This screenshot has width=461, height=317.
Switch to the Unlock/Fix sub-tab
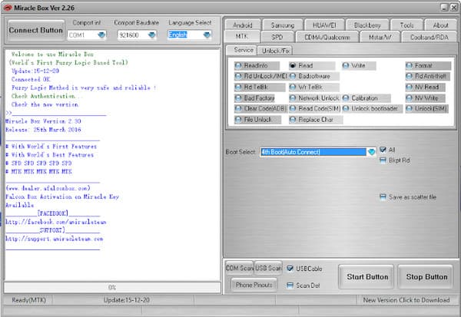pos(276,51)
